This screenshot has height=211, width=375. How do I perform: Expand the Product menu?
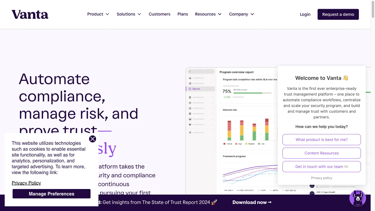click(x=98, y=14)
